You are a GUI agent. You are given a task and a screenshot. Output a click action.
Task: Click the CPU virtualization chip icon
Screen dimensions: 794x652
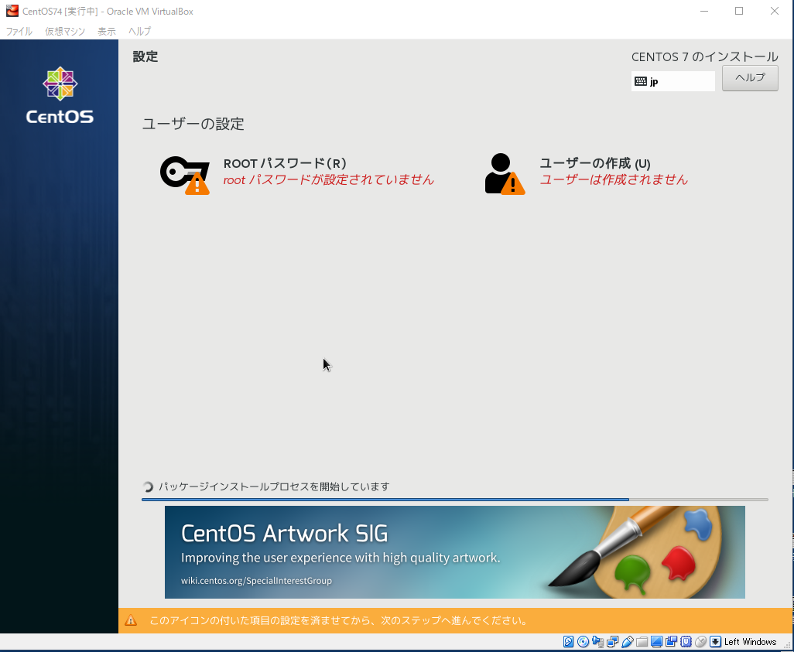pos(686,642)
